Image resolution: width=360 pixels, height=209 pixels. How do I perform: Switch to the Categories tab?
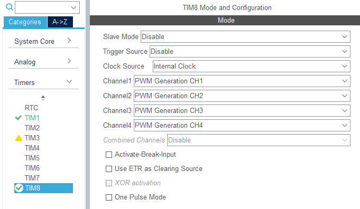[25, 22]
